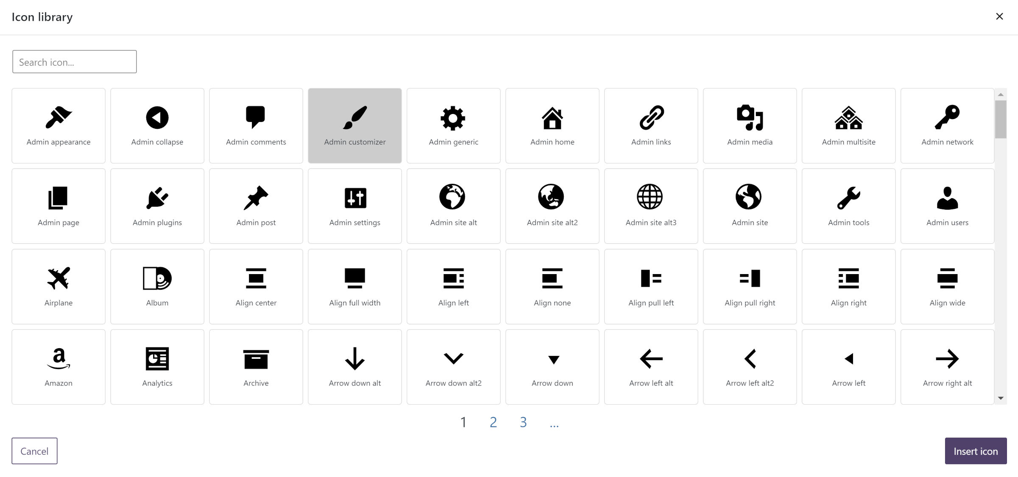
Task: Choose the Archive icon
Action: (x=256, y=366)
